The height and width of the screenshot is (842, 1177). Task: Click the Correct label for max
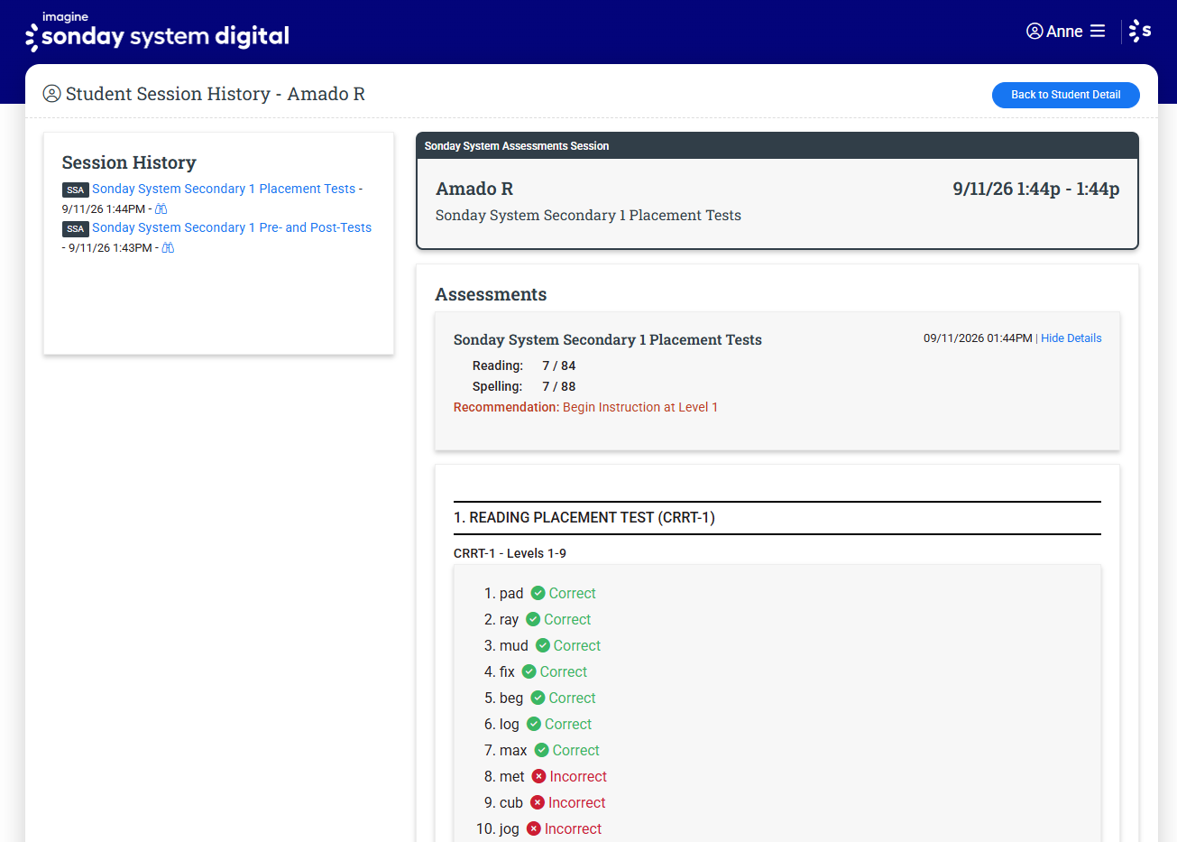576,750
